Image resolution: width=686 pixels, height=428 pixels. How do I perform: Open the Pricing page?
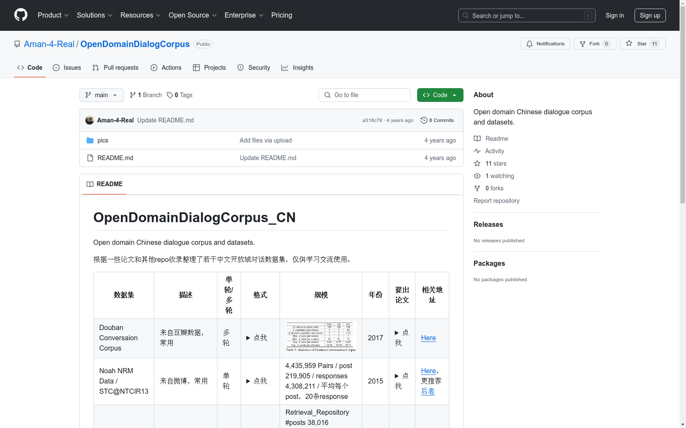tap(282, 15)
